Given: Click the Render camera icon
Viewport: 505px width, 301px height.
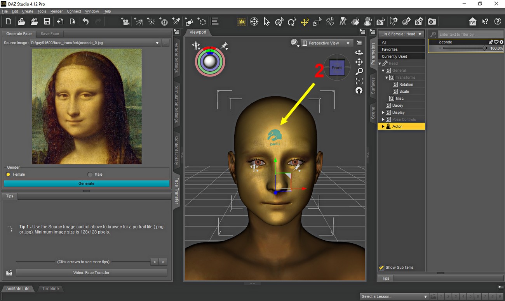Looking at the screenshot, I should tap(432, 21).
